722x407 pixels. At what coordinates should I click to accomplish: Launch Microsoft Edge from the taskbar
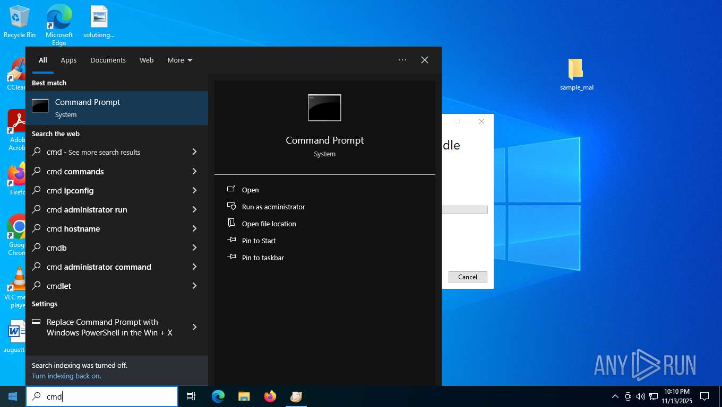tap(218, 396)
